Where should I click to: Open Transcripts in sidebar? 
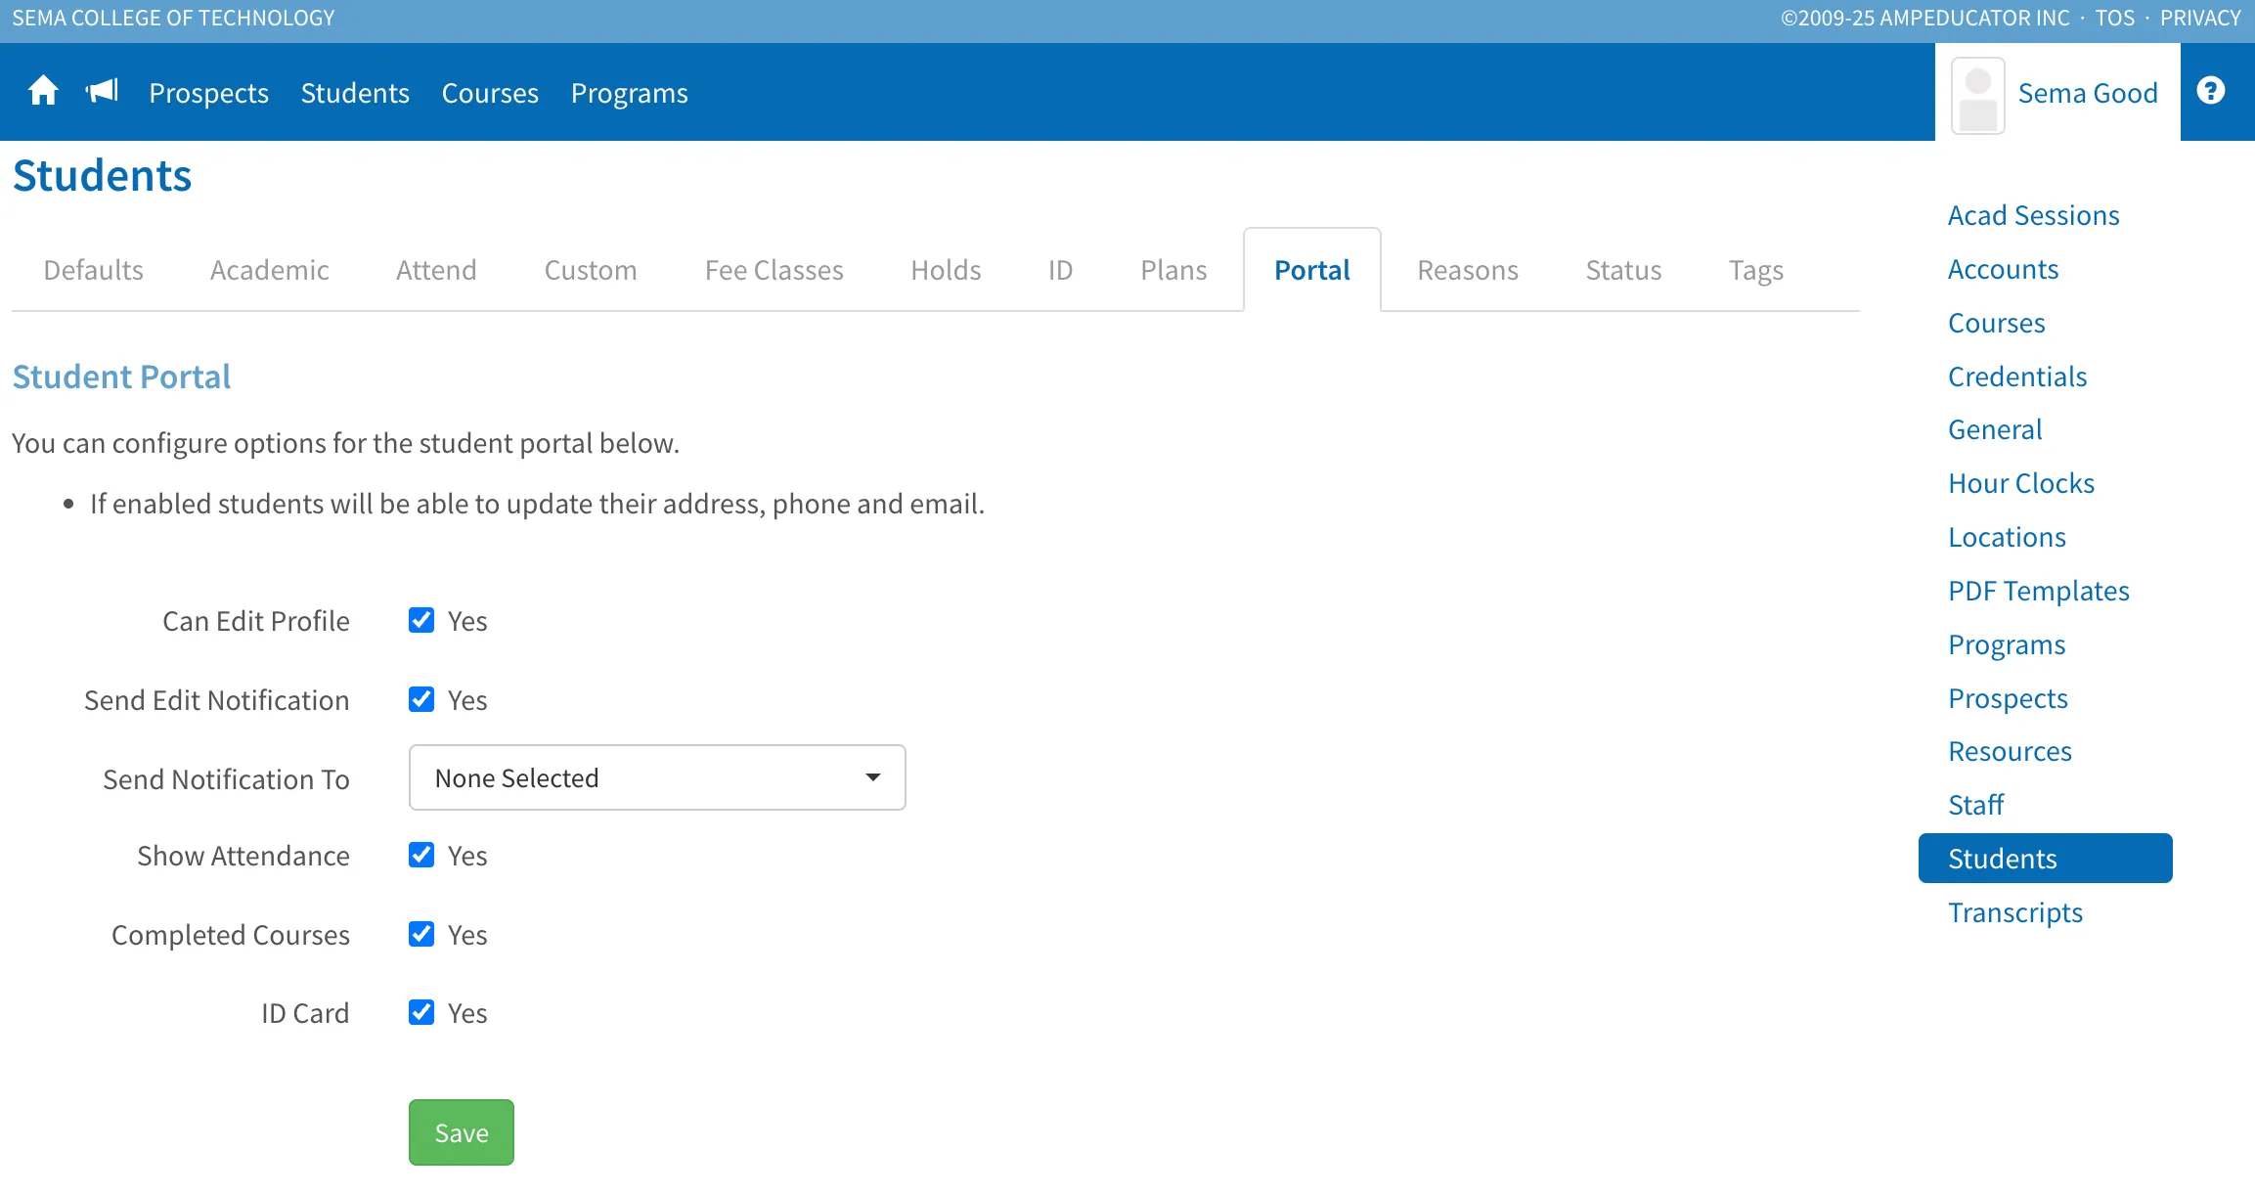coord(2015,912)
